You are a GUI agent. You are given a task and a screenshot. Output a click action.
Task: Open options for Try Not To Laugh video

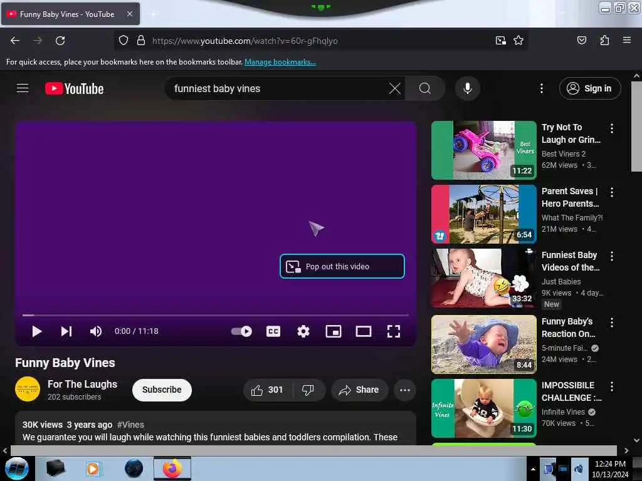(612, 128)
